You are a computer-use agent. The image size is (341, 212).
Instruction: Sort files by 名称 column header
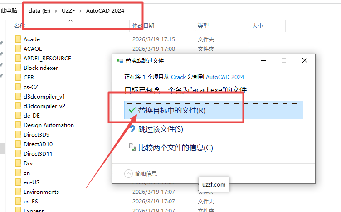(x=19, y=26)
